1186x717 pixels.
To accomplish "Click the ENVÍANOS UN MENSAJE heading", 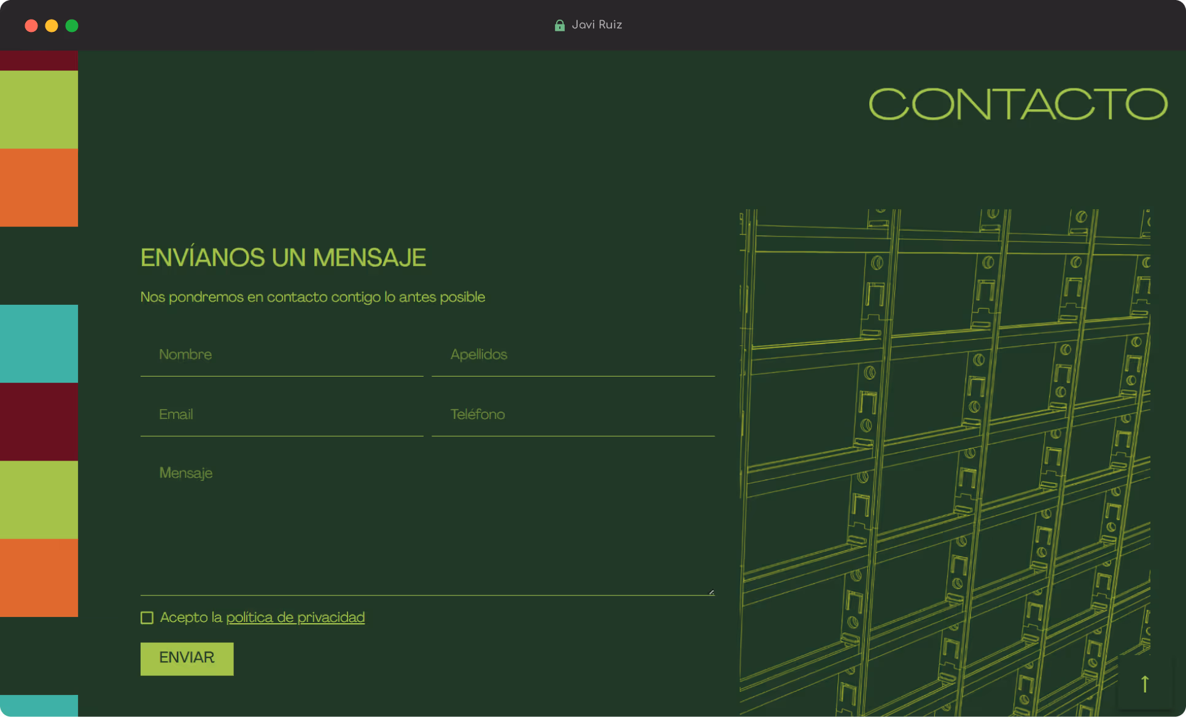I will pos(283,258).
